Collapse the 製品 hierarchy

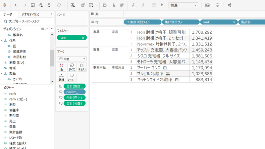point(2,73)
